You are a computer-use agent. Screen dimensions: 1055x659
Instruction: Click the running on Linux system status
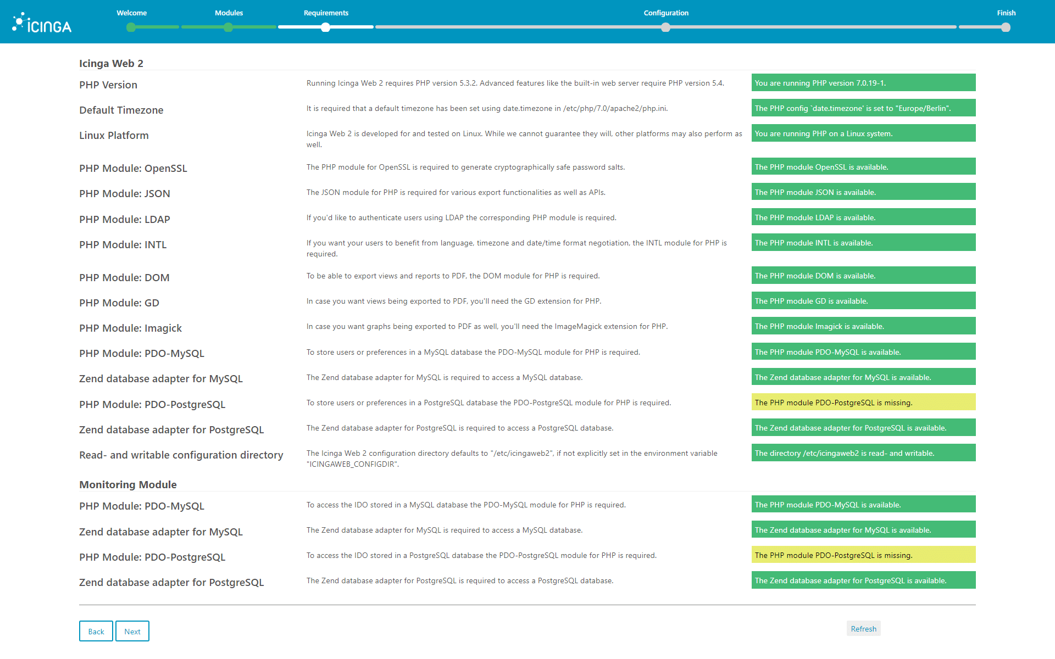[x=863, y=133]
